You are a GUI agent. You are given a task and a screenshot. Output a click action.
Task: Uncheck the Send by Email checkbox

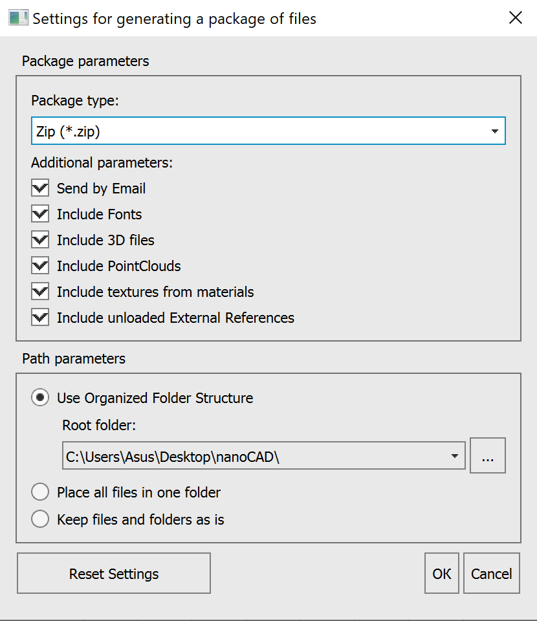[40, 188]
